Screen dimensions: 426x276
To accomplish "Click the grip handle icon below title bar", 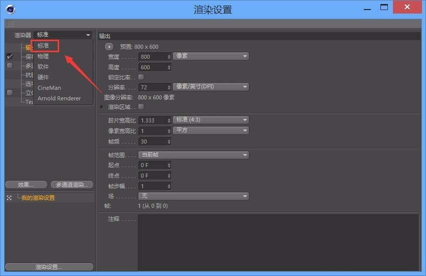I will pyautogui.click(x=10, y=24).
